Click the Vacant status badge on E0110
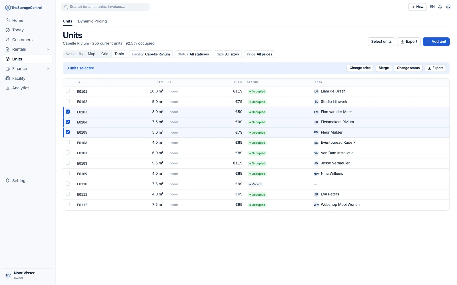 click(255, 184)
